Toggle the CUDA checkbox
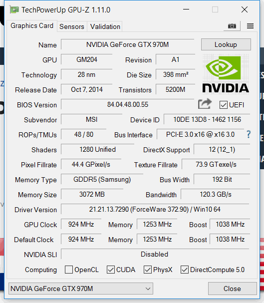This screenshot has width=264, height=303. point(111,270)
